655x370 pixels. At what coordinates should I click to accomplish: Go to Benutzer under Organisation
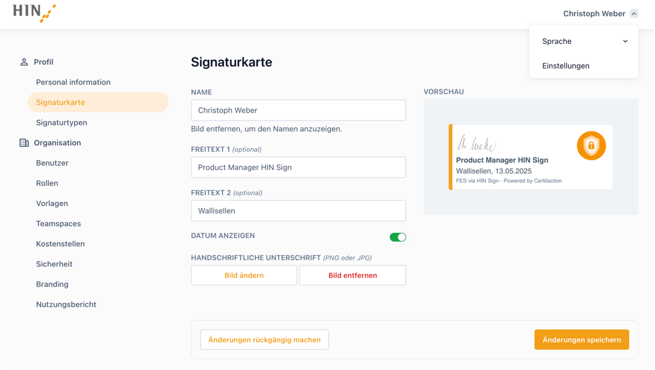point(52,163)
